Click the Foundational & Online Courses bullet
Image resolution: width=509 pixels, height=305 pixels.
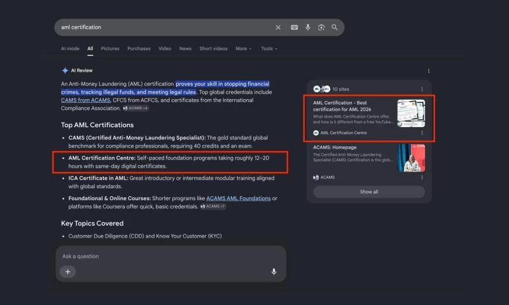tap(172, 202)
